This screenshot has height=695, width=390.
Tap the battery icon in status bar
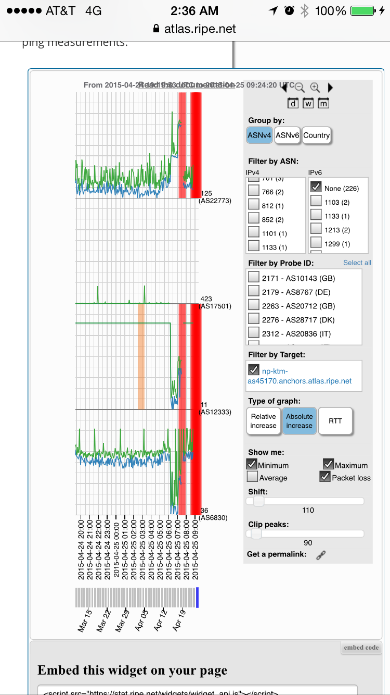(363, 11)
